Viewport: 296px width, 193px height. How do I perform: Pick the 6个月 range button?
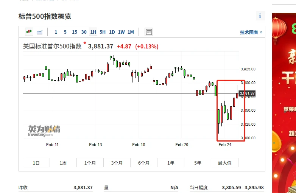[144, 163]
